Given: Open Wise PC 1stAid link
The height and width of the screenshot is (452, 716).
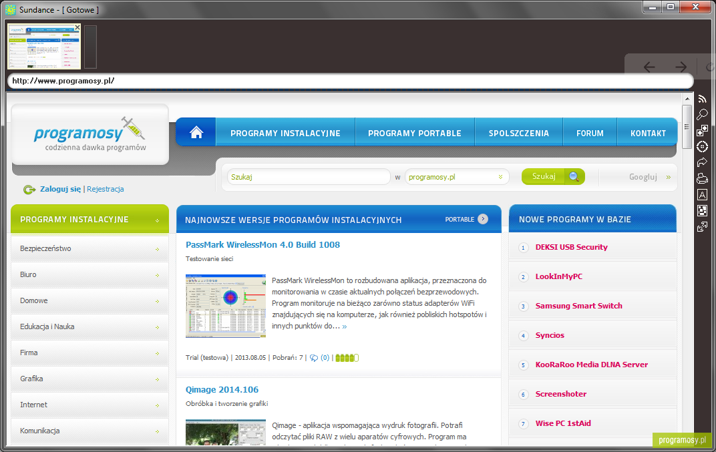Looking at the screenshot, I should click(563, 423).
